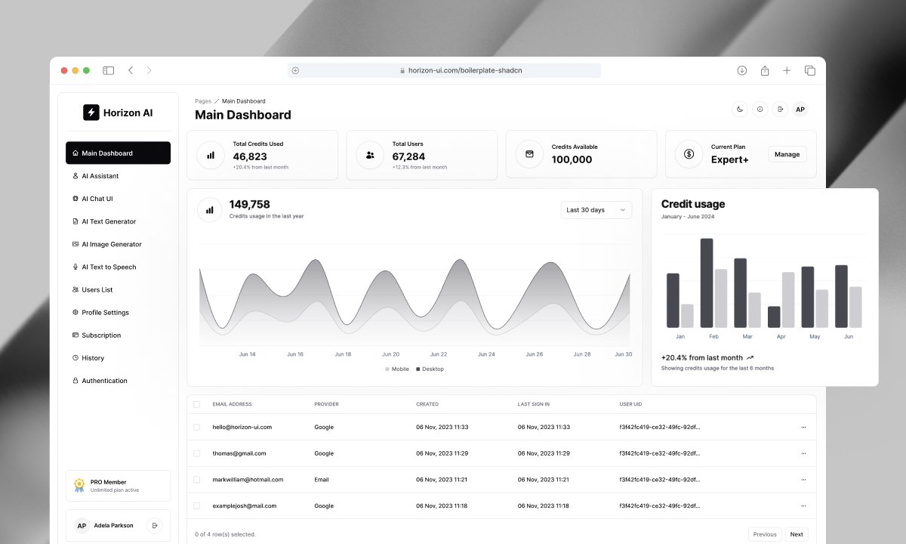Click the bar chart icon beside 149,758
Screen dimensions: 906x544
210,210
